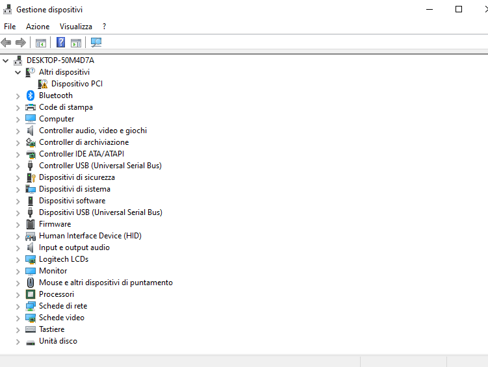Click the Forward arrow toolbar icon

21,42
